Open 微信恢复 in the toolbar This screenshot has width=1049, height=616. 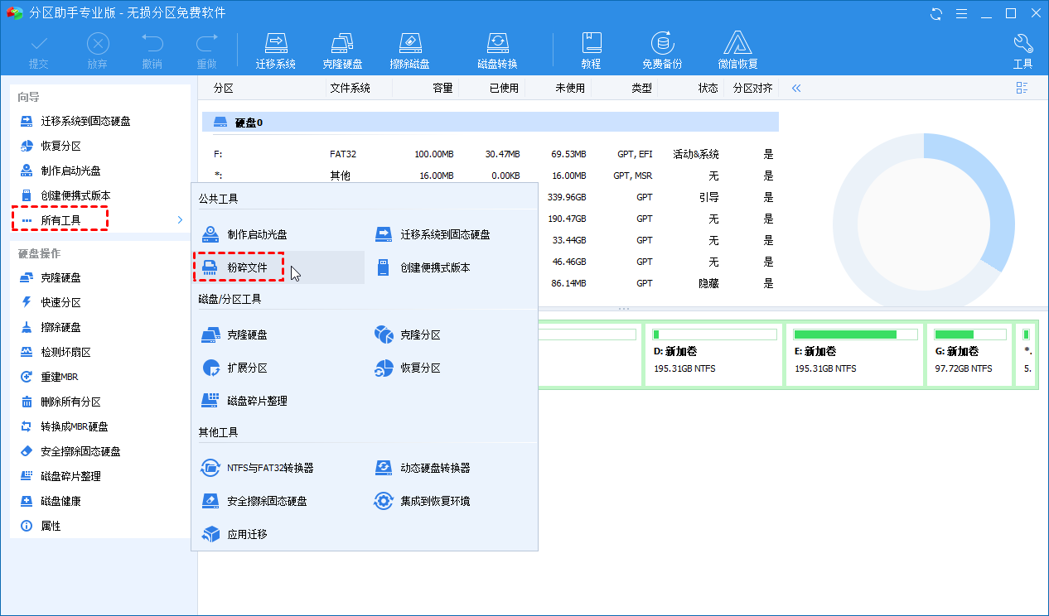(x=737, y=51)
